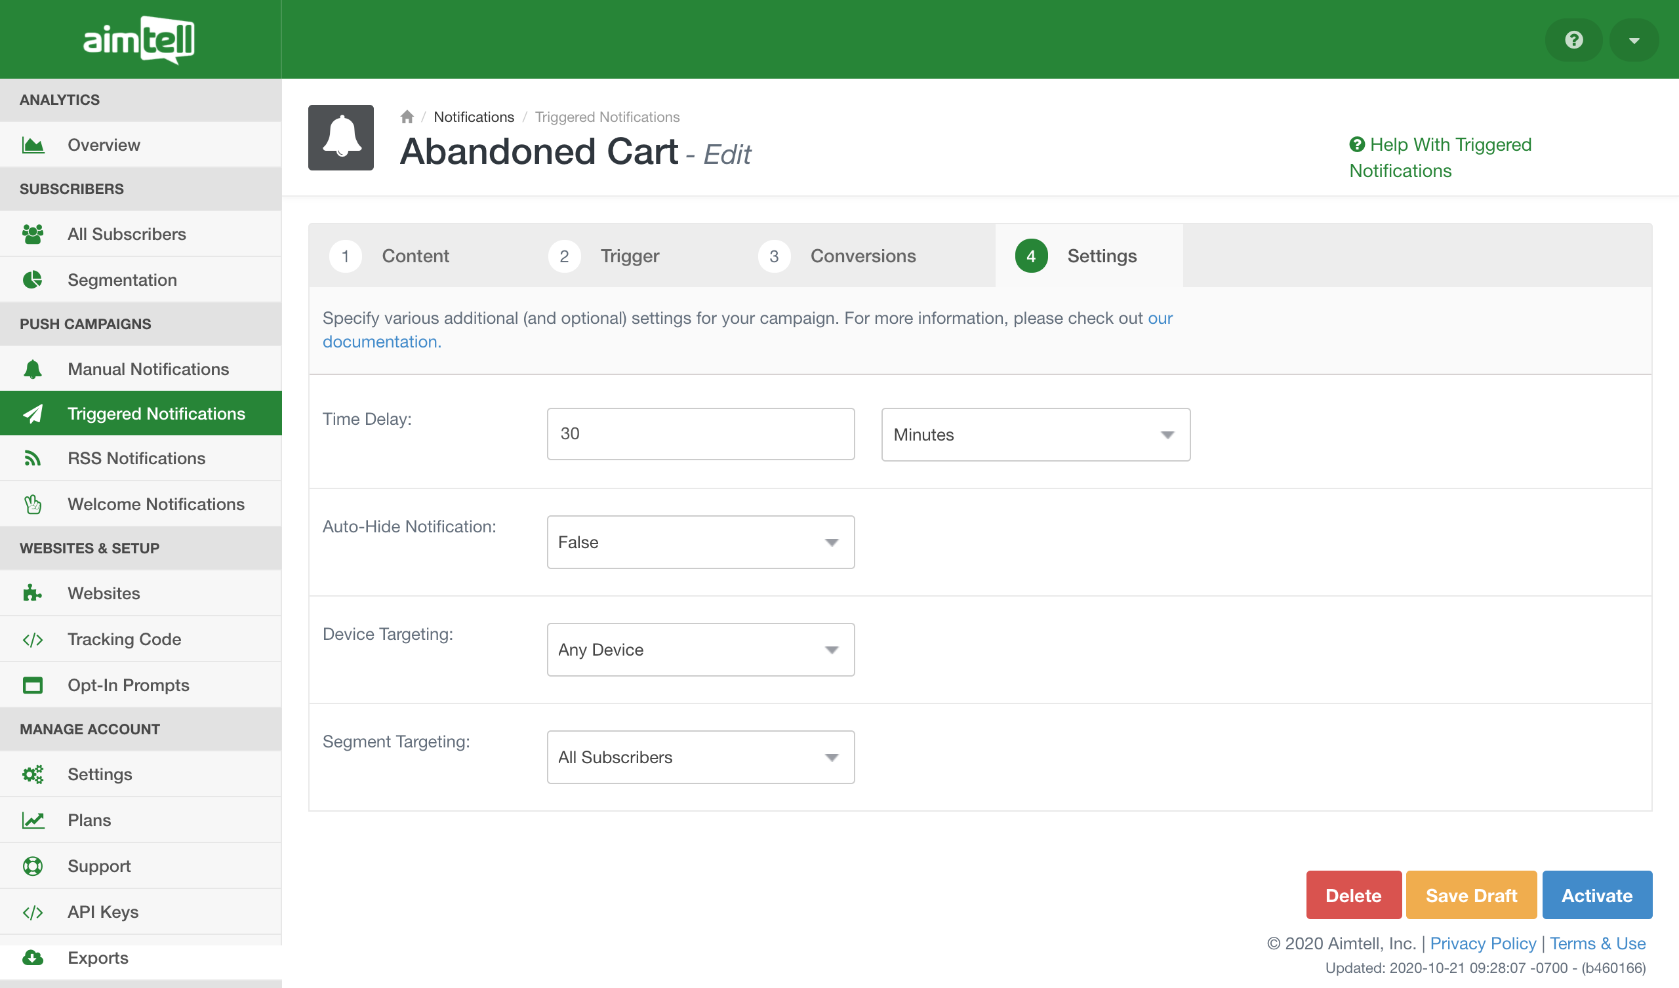Click the home icon in breadcrumb
Screen dimensions: 1679x988
407,117
